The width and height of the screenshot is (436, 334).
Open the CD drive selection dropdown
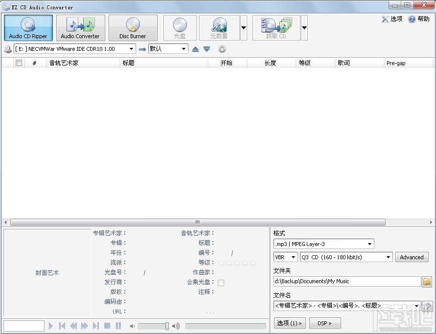coord(131,49)
